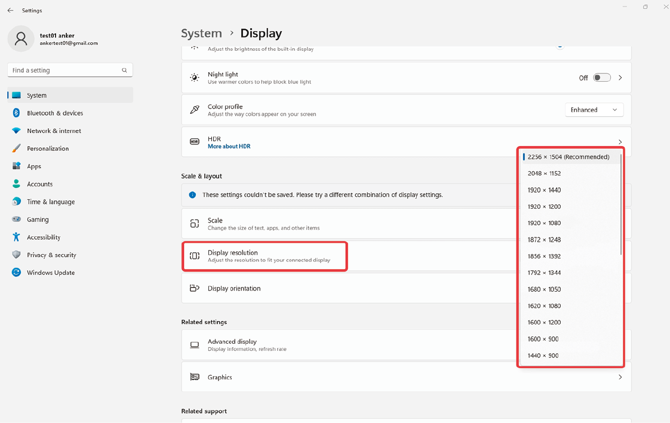670x423 pixels.
Task: Click the Windows Update icon in sidebar
Action: (x=16, y=273)
